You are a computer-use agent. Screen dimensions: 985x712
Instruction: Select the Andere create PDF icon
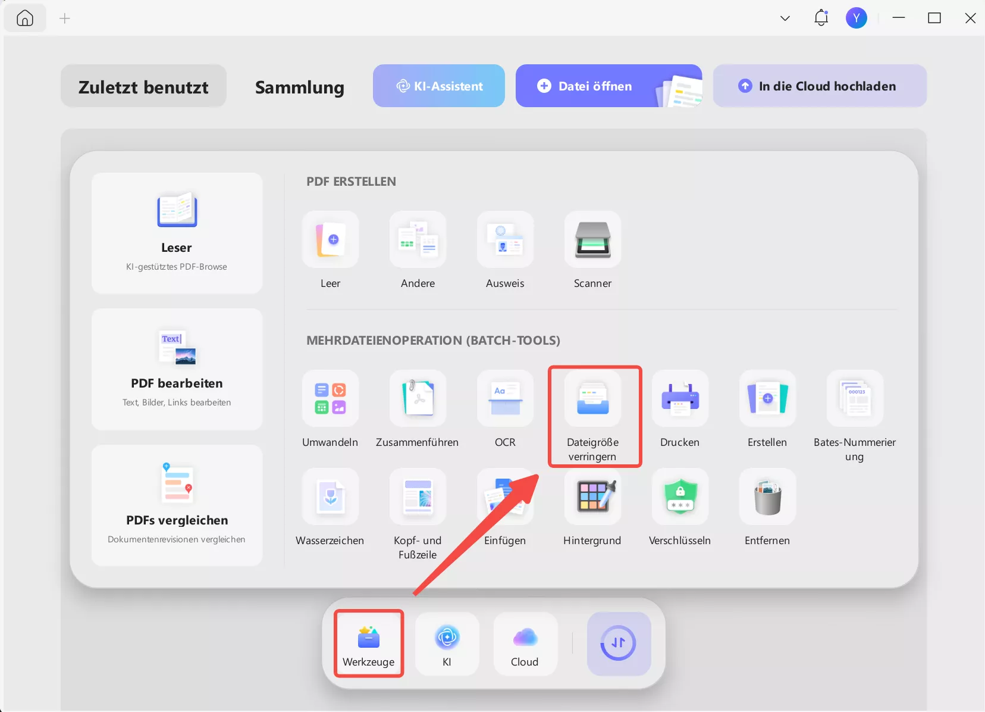tap(418, 239)
